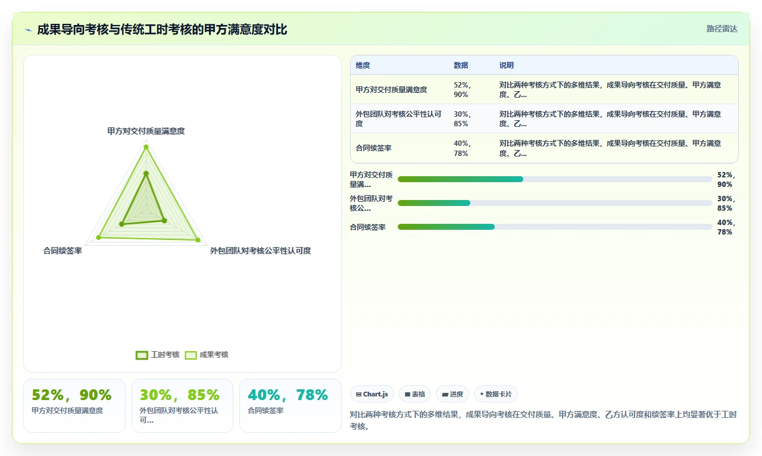Select the 表格 tag chip
This screenshot has height=456, width=762.
coord(415,394)
